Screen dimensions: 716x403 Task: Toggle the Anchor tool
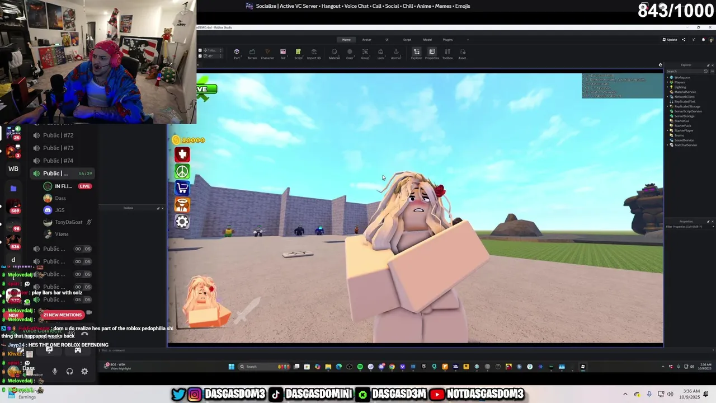pyautogui.click(x=396, y=53)
